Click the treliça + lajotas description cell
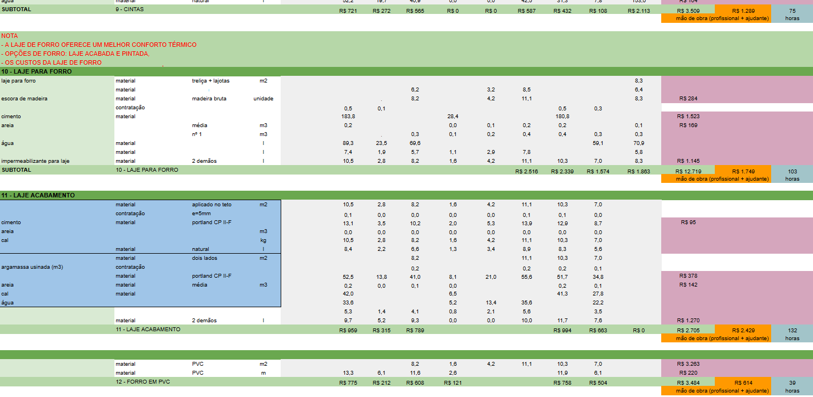 (210, 81)
